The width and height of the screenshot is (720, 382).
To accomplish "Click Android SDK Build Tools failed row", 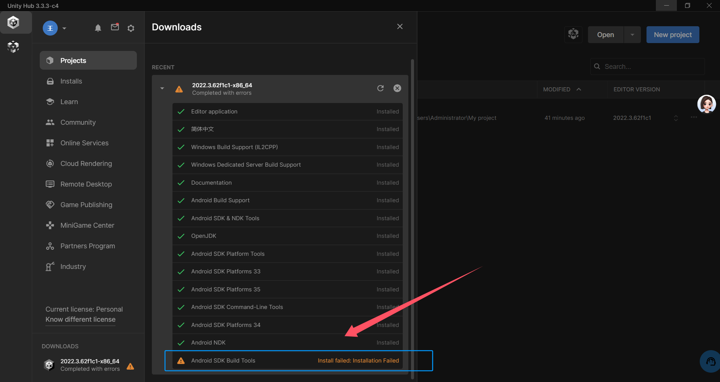I will pos(287,361).
